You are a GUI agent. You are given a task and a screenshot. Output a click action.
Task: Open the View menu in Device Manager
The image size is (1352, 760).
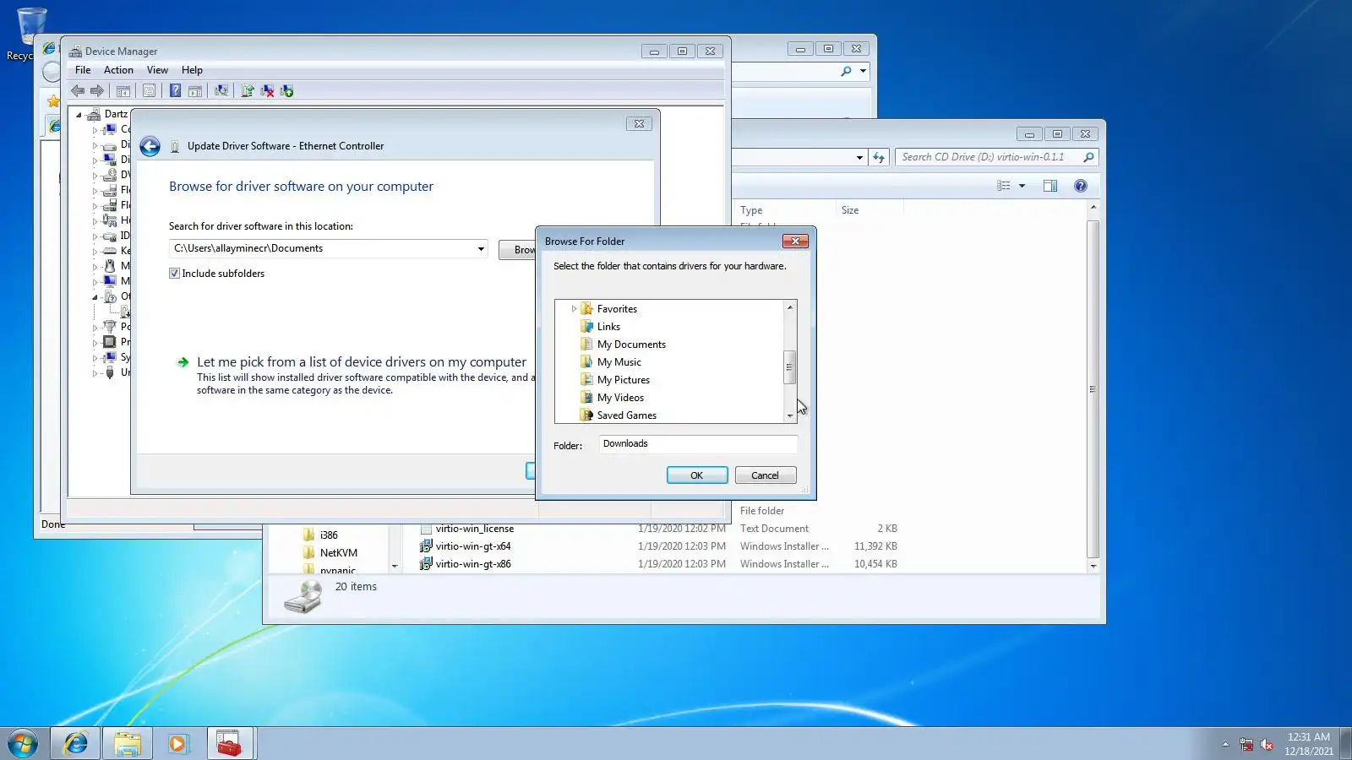tap(157, 70)
